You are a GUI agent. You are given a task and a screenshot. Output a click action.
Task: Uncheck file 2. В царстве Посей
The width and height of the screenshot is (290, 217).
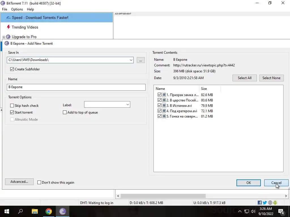click(x=159, y=100)
